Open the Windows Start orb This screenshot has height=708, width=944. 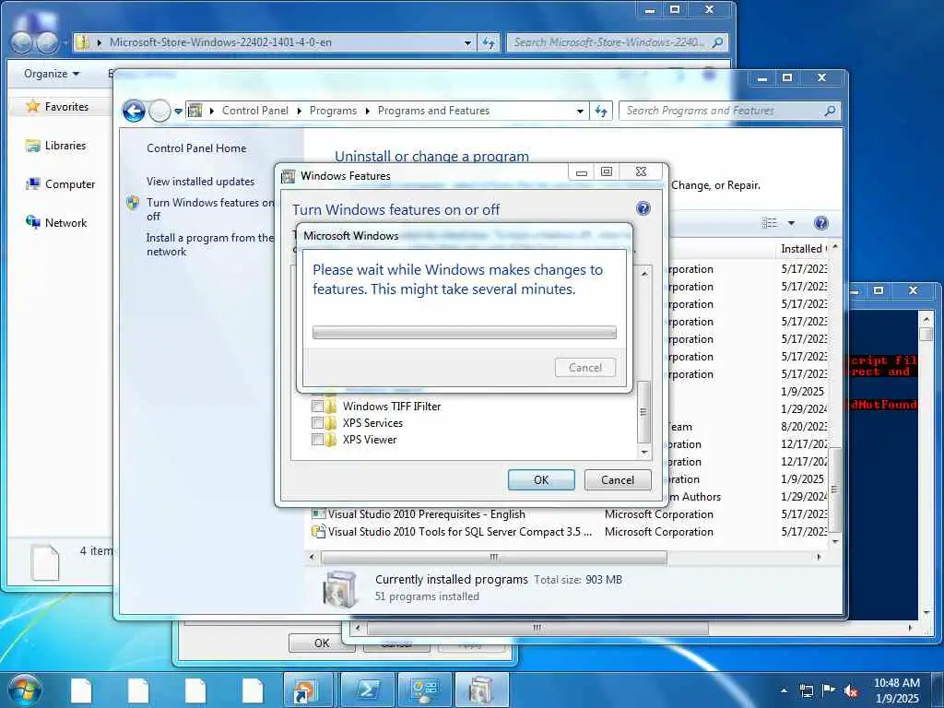(x=24, y=690)
